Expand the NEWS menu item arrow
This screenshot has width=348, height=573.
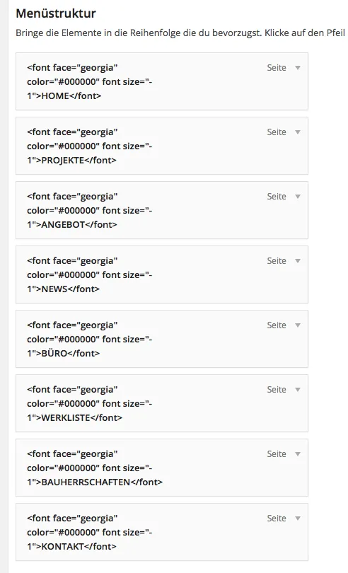tap(298, 260)
